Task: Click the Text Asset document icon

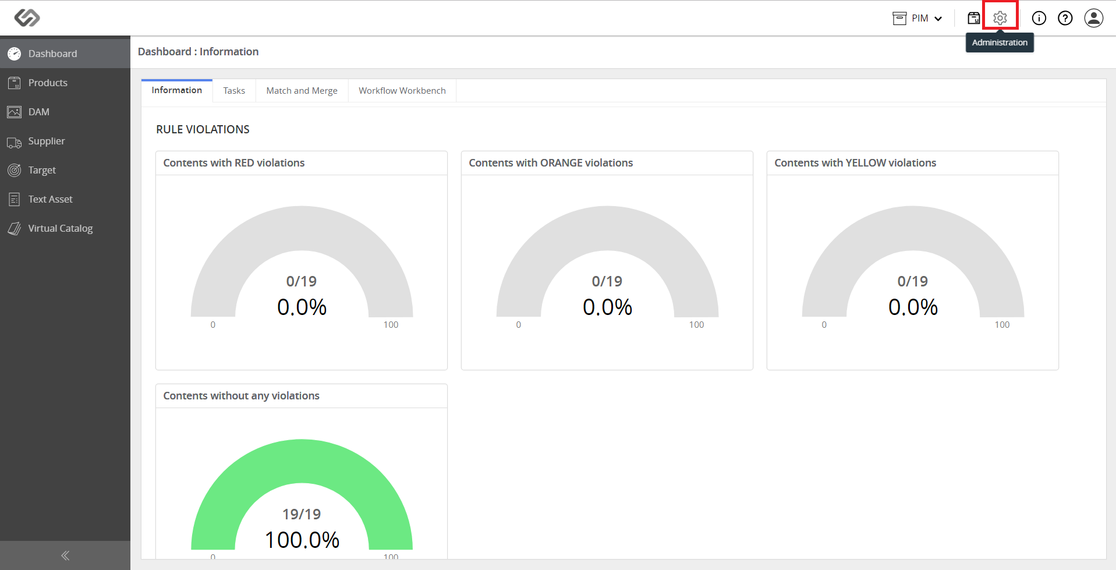Action: (x=15, y=199)
